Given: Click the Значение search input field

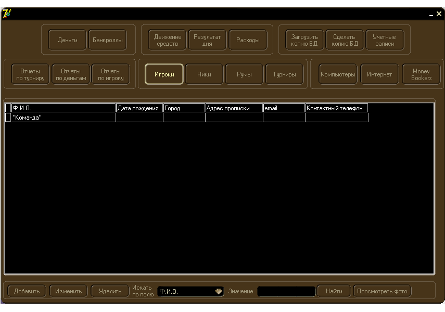Looking at the screenshot, I should click(286, 292).
